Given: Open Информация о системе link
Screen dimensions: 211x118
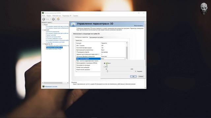Looking at the screenshot, I should 51,87.
